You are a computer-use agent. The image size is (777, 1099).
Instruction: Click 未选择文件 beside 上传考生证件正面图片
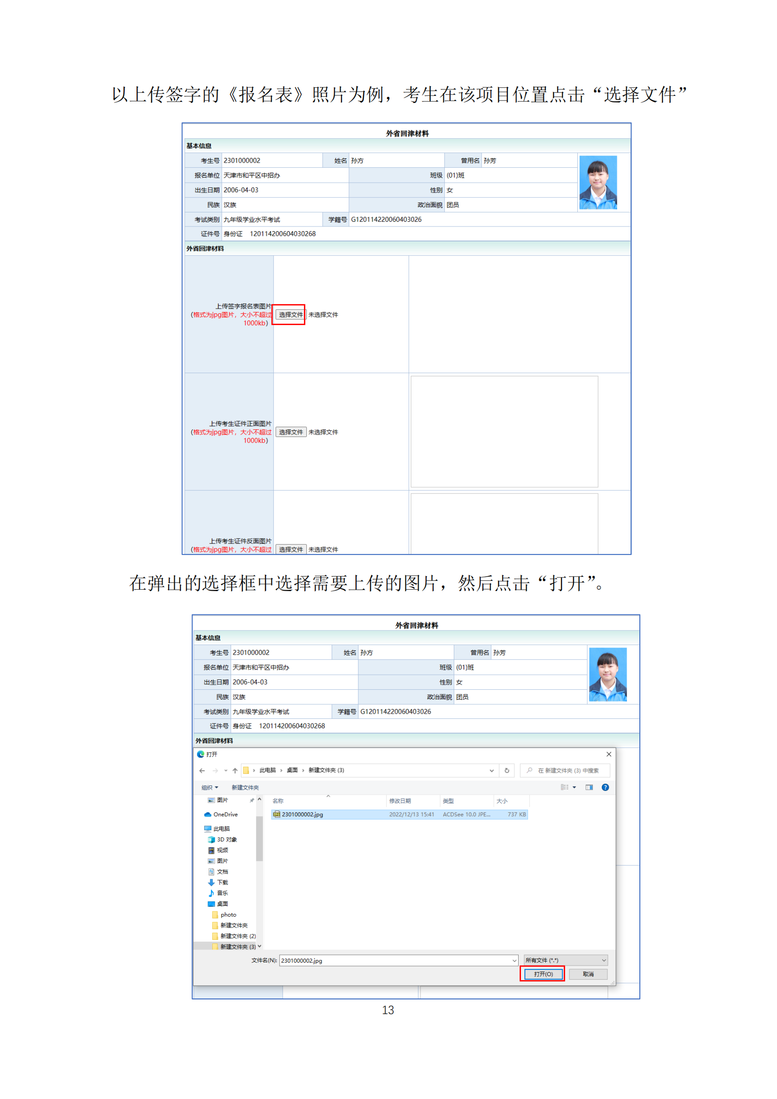click(323, 432)
